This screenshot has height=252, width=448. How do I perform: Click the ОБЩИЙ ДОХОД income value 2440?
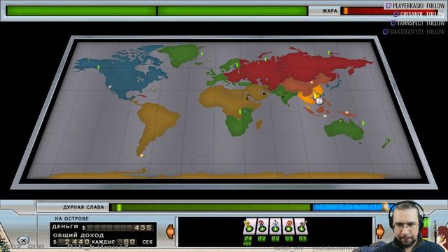(73, 241)
